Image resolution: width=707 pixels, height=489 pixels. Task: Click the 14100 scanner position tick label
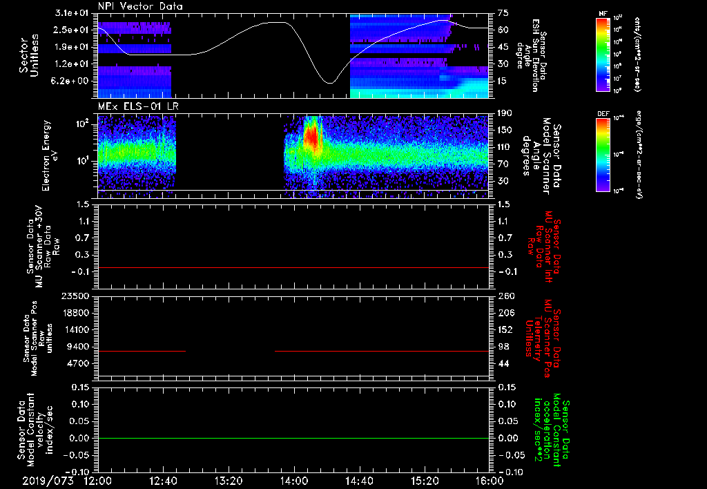coord(76,329)
